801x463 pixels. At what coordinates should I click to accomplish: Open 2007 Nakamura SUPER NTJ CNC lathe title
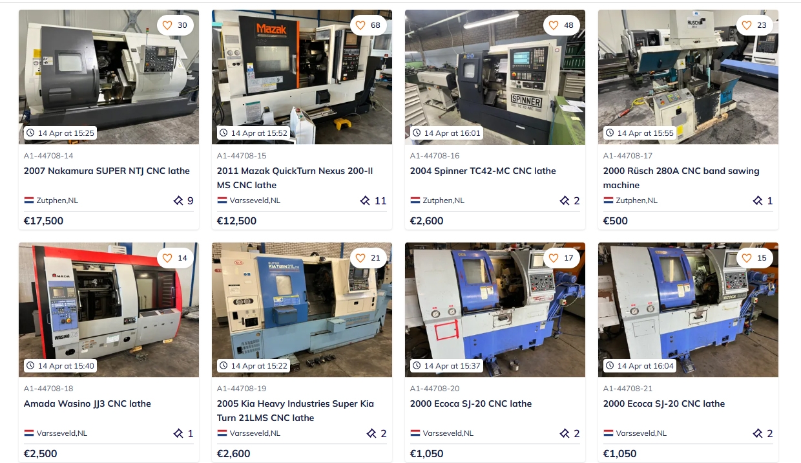pyautogui.click(x=107, y=171)
